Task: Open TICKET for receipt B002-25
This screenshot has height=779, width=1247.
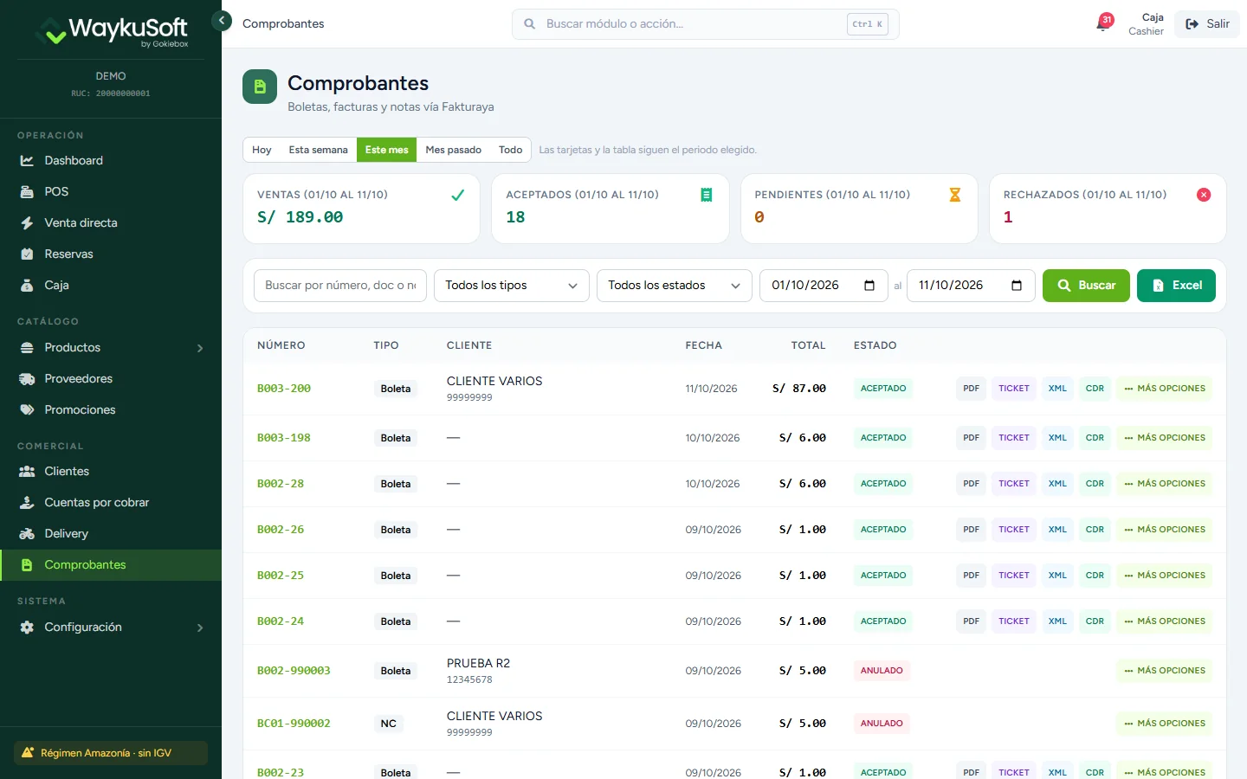Action: point(1014,576)
